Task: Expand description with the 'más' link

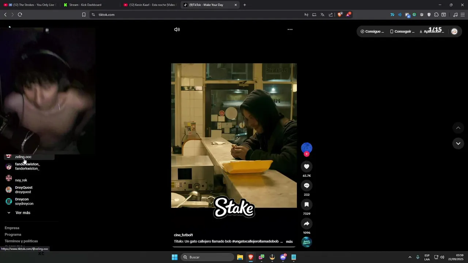Action: (289, 241)
